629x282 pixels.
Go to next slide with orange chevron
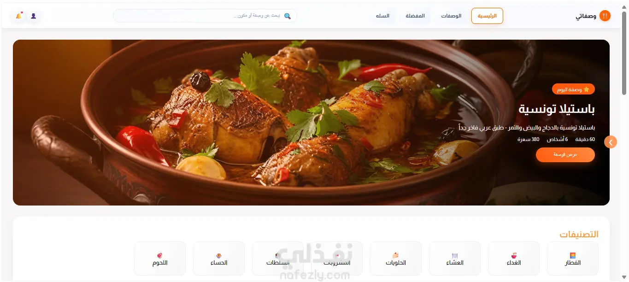click(611, 142)
